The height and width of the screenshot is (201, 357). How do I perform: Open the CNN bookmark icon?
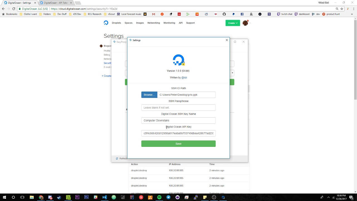(179, 14)
